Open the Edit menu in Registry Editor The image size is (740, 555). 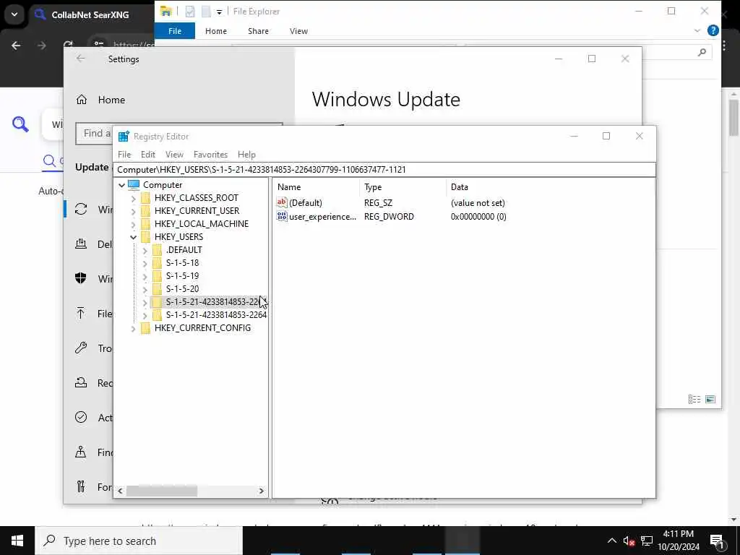(147, 155)
